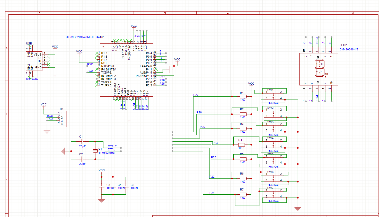
Task: Select the LED2 designator label
Action: (343, 45)
